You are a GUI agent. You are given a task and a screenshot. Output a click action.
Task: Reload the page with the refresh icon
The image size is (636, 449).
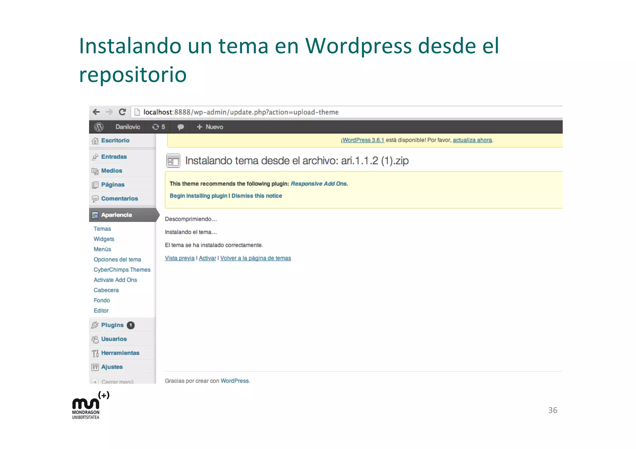[122, 112]
